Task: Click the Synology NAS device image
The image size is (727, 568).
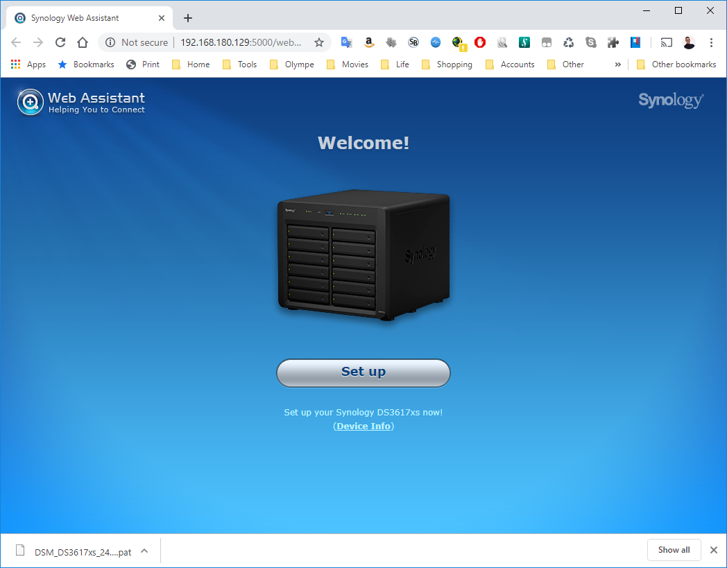Action: coord(363,255)
